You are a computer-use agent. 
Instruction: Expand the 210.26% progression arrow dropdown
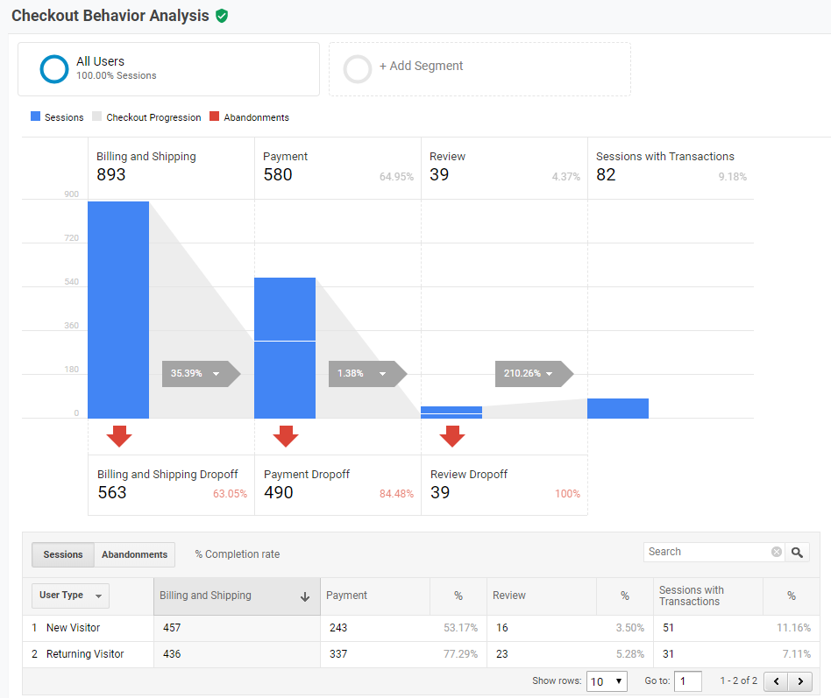[549, 374]
